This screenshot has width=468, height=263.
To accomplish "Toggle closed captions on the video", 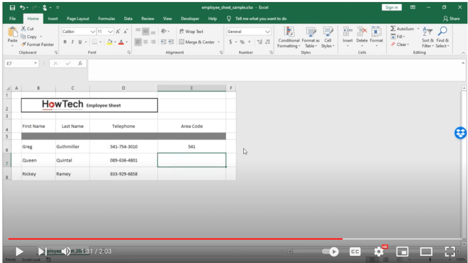I will (356, 251).
